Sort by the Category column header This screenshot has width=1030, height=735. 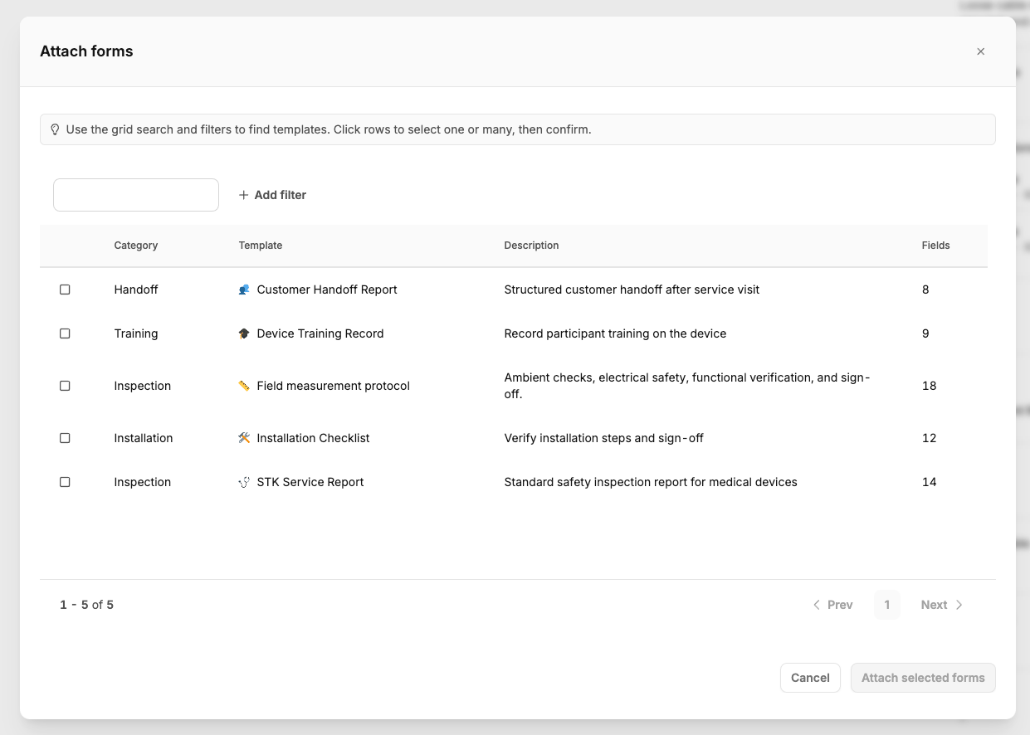pyautogui.click(x=136, y=246)
